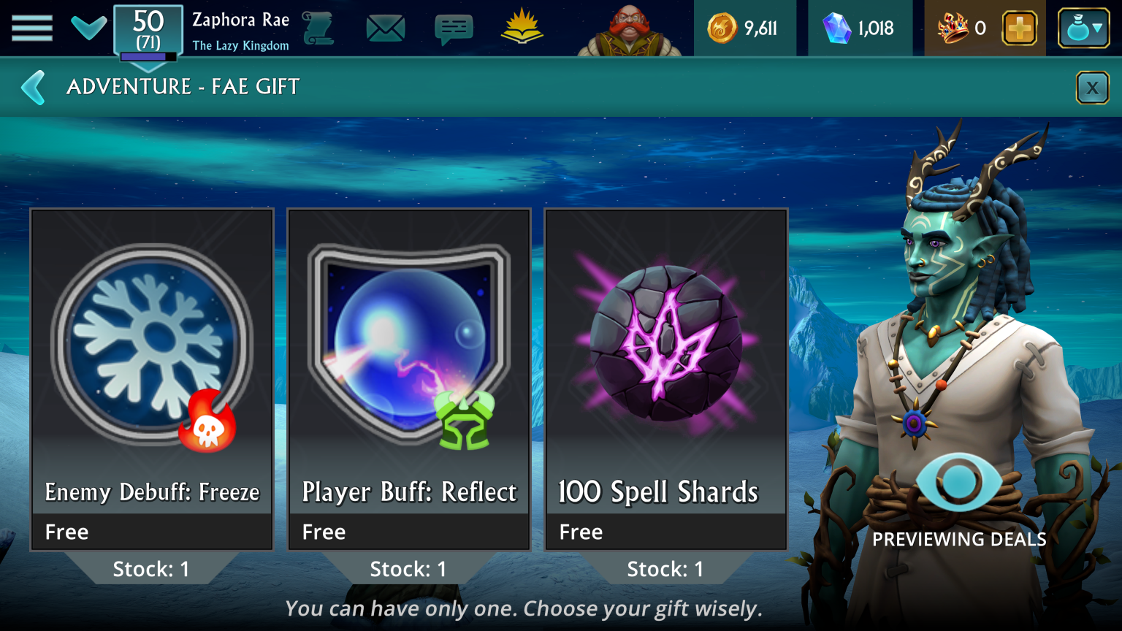1122x631 pixels.
Task: Go back using the left arrow
Action: [x=34, y=88]
